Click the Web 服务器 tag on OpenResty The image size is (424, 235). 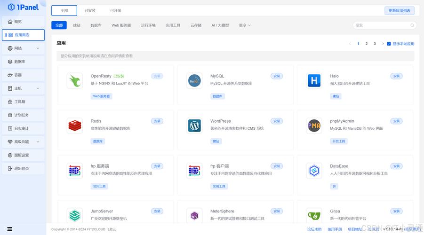[x=101, y=96]
